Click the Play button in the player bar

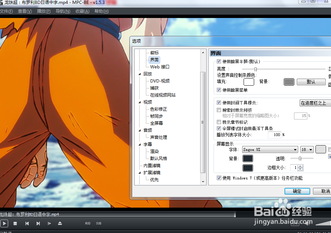[4, 223]
